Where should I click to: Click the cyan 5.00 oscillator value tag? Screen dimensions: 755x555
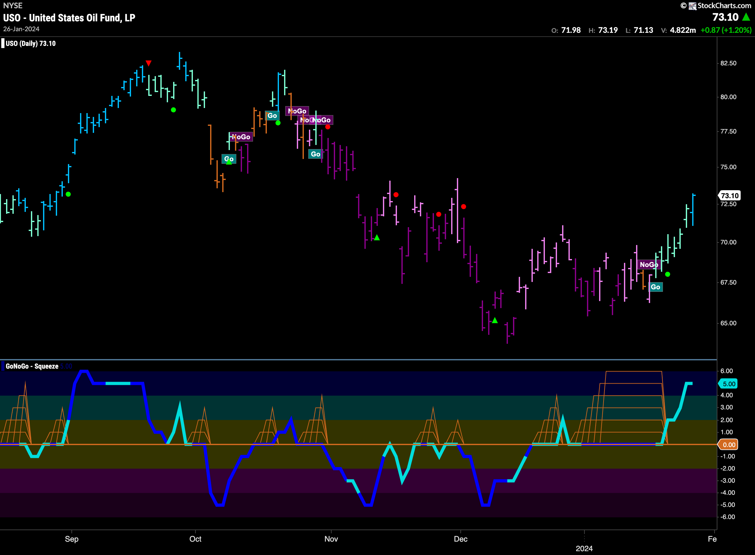point(728,384)
